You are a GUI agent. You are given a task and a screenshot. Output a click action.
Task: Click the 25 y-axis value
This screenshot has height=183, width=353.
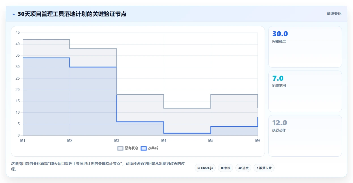click(18, 78)
